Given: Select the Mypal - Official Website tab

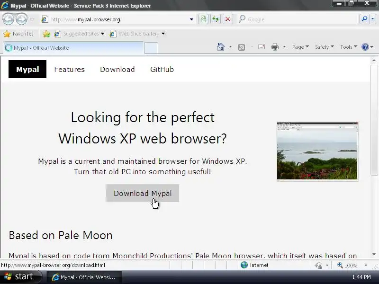Looking at the screenshot, I should coord(73,48).
